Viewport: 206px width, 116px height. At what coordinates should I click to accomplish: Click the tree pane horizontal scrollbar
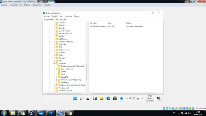point(64,93)
